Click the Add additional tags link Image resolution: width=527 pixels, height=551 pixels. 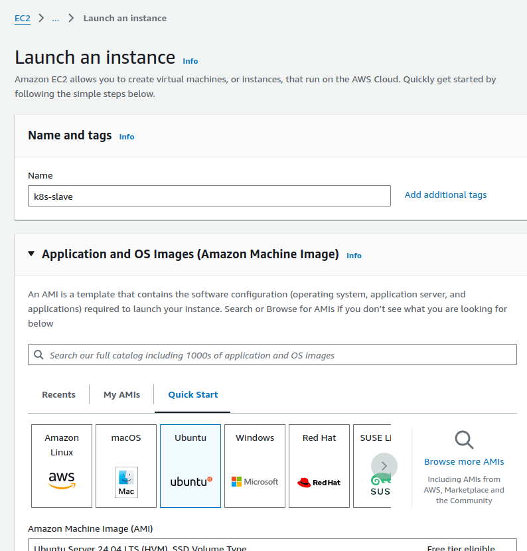tap(445, 195)
